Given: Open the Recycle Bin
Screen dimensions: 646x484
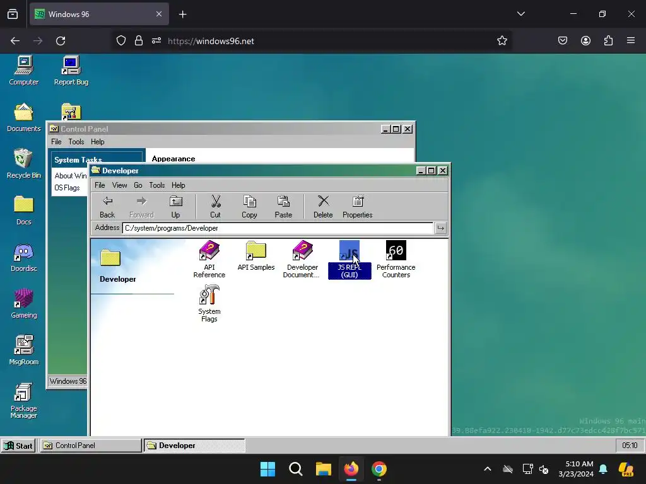Looking at the screenshot, I should (24, 164).
